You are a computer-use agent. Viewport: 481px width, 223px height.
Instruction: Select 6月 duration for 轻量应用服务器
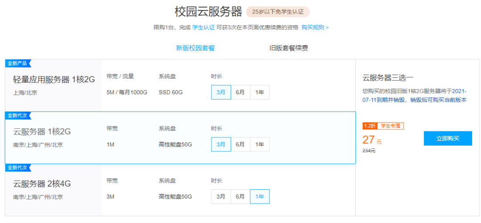[x=240, y=92]
